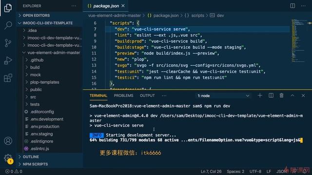Change indentation via Spaces: 2
The width and height of the screenshot is (312, 175).
235,172
